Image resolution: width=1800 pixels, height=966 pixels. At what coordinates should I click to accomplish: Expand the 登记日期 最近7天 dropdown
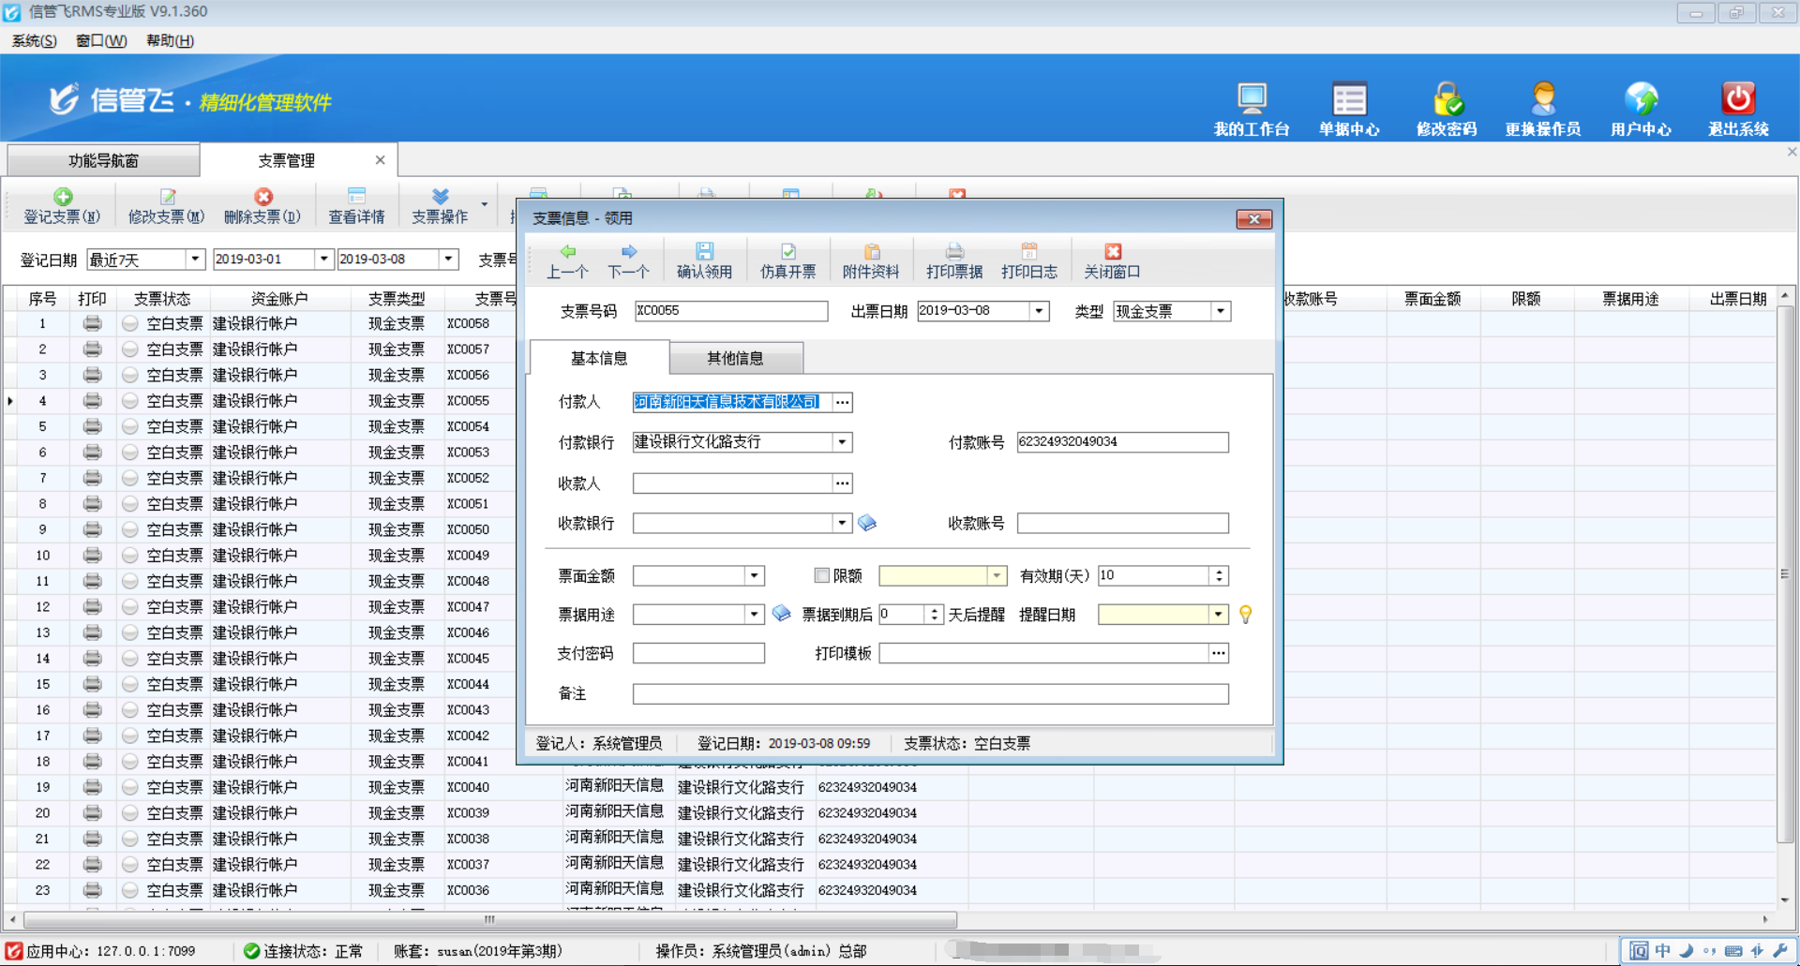tap(194, 260)
